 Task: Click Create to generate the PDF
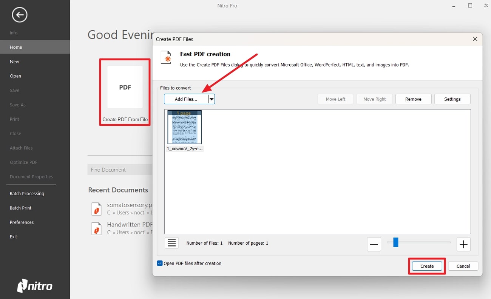[427, 266]
